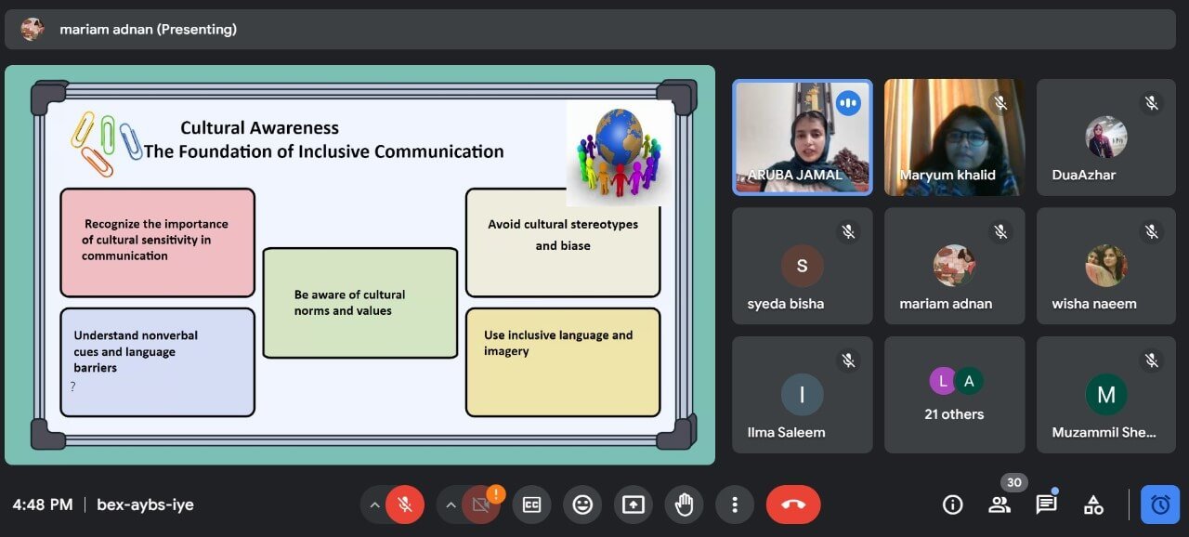Expand the audio settings chevron

tap(374, 504)
